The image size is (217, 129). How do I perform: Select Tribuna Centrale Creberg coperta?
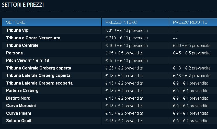(39, 68)
